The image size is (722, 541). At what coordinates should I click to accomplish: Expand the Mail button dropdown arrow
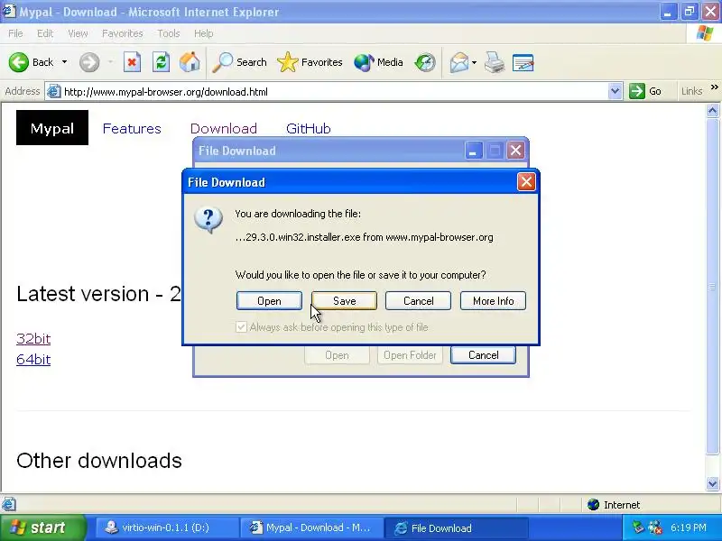475,62
